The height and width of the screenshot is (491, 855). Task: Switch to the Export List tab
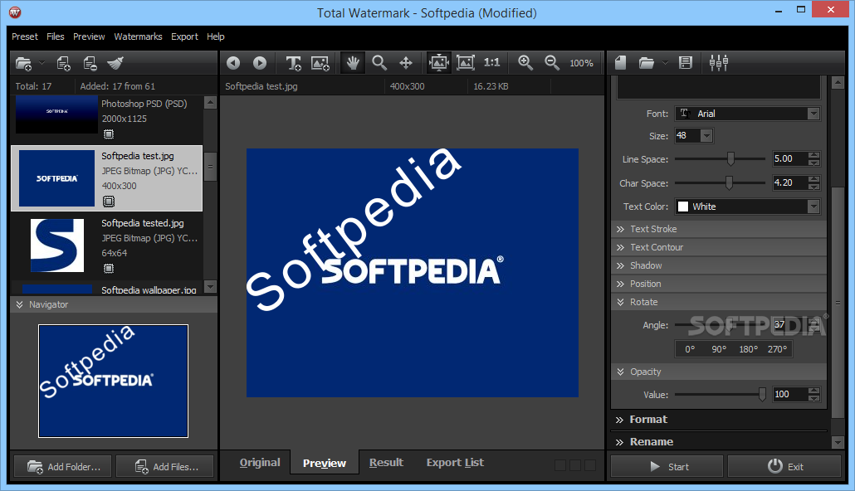click(x=455, y=463)
